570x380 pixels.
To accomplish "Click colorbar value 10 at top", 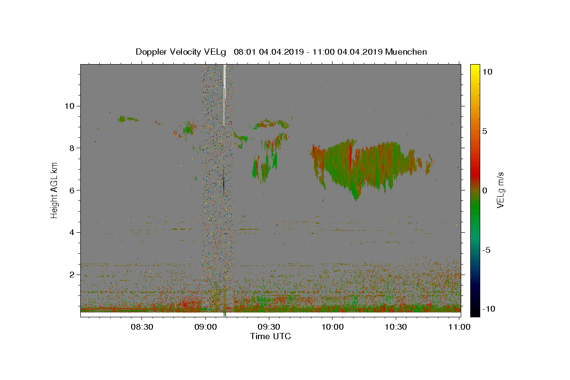I will (x=487, y=72).
